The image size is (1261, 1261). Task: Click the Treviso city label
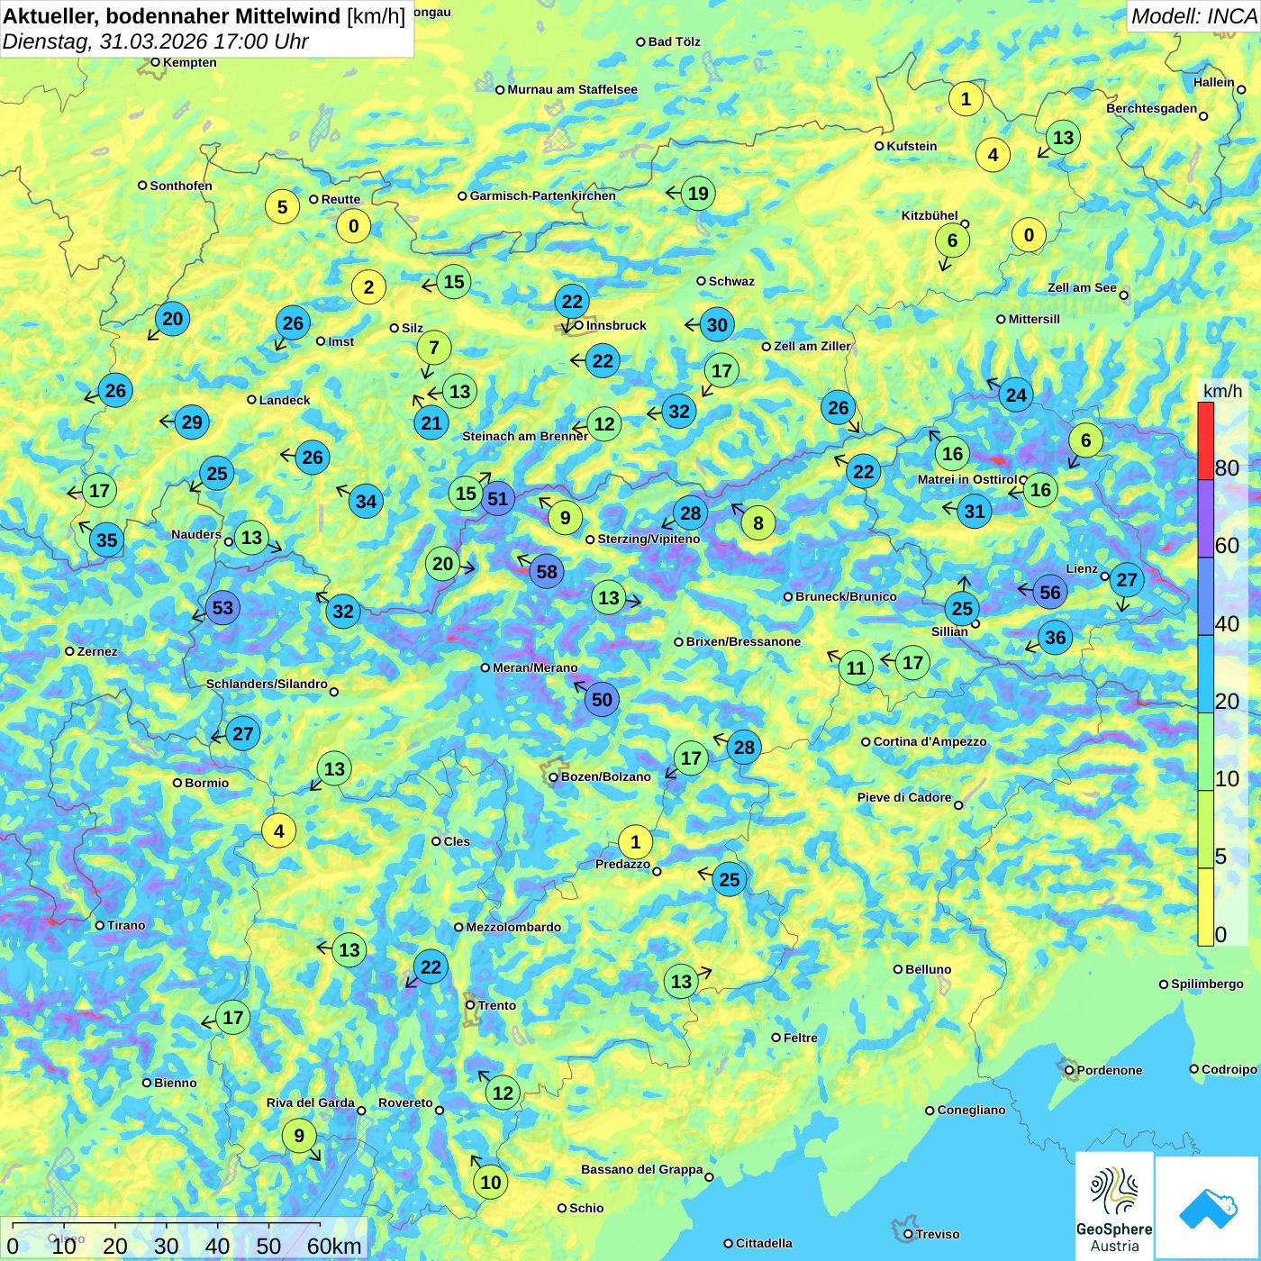point(938,1234)
